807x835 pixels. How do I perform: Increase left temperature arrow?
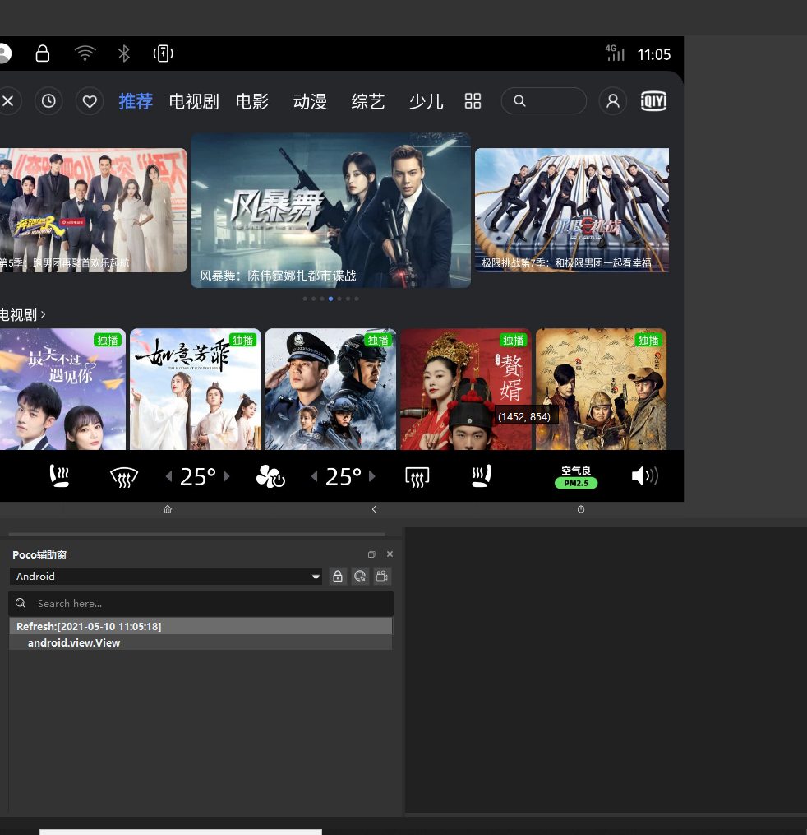[227, 476]
